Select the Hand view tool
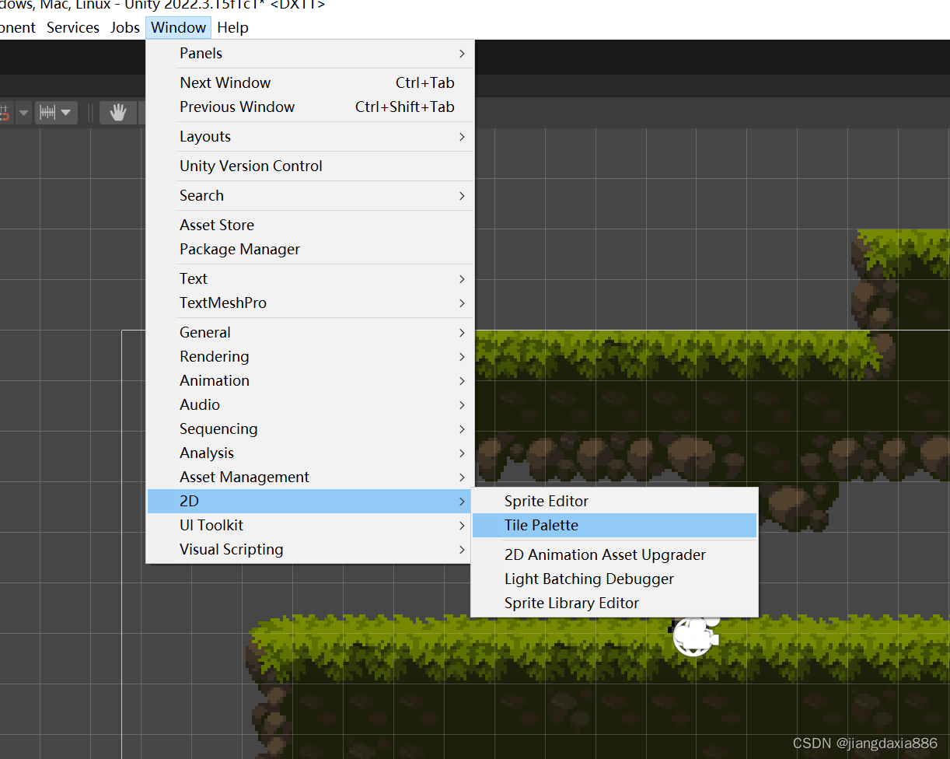The width and height of the screenshot is (950, 759). (118, 113)
